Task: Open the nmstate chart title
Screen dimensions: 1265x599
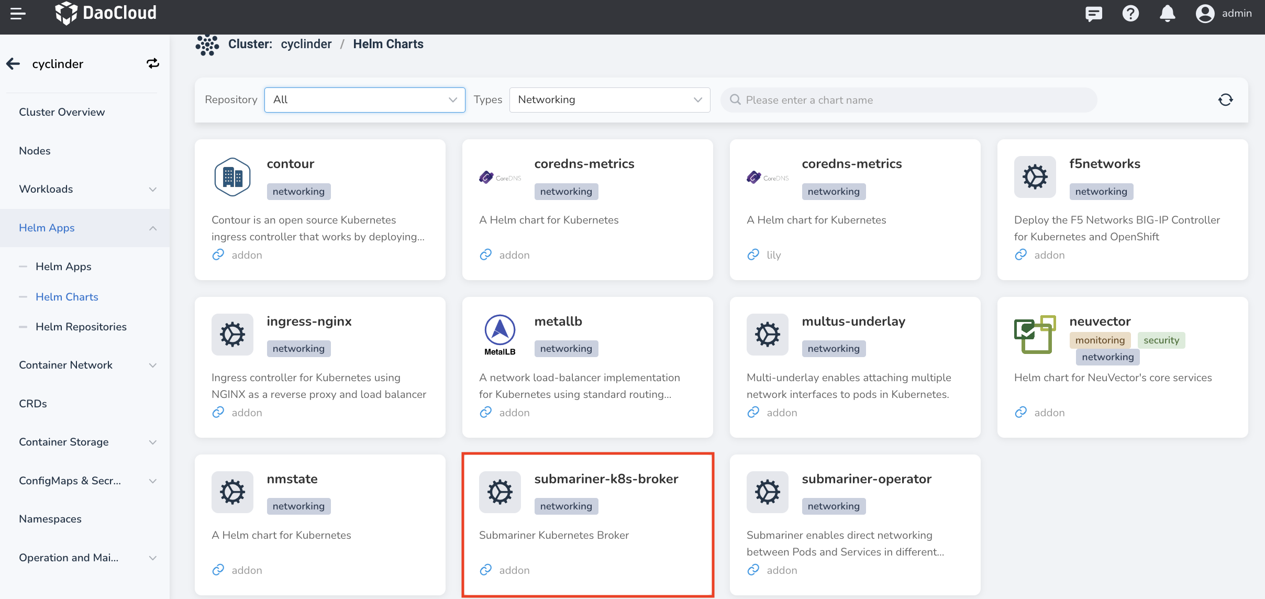Action: (292, 479)
